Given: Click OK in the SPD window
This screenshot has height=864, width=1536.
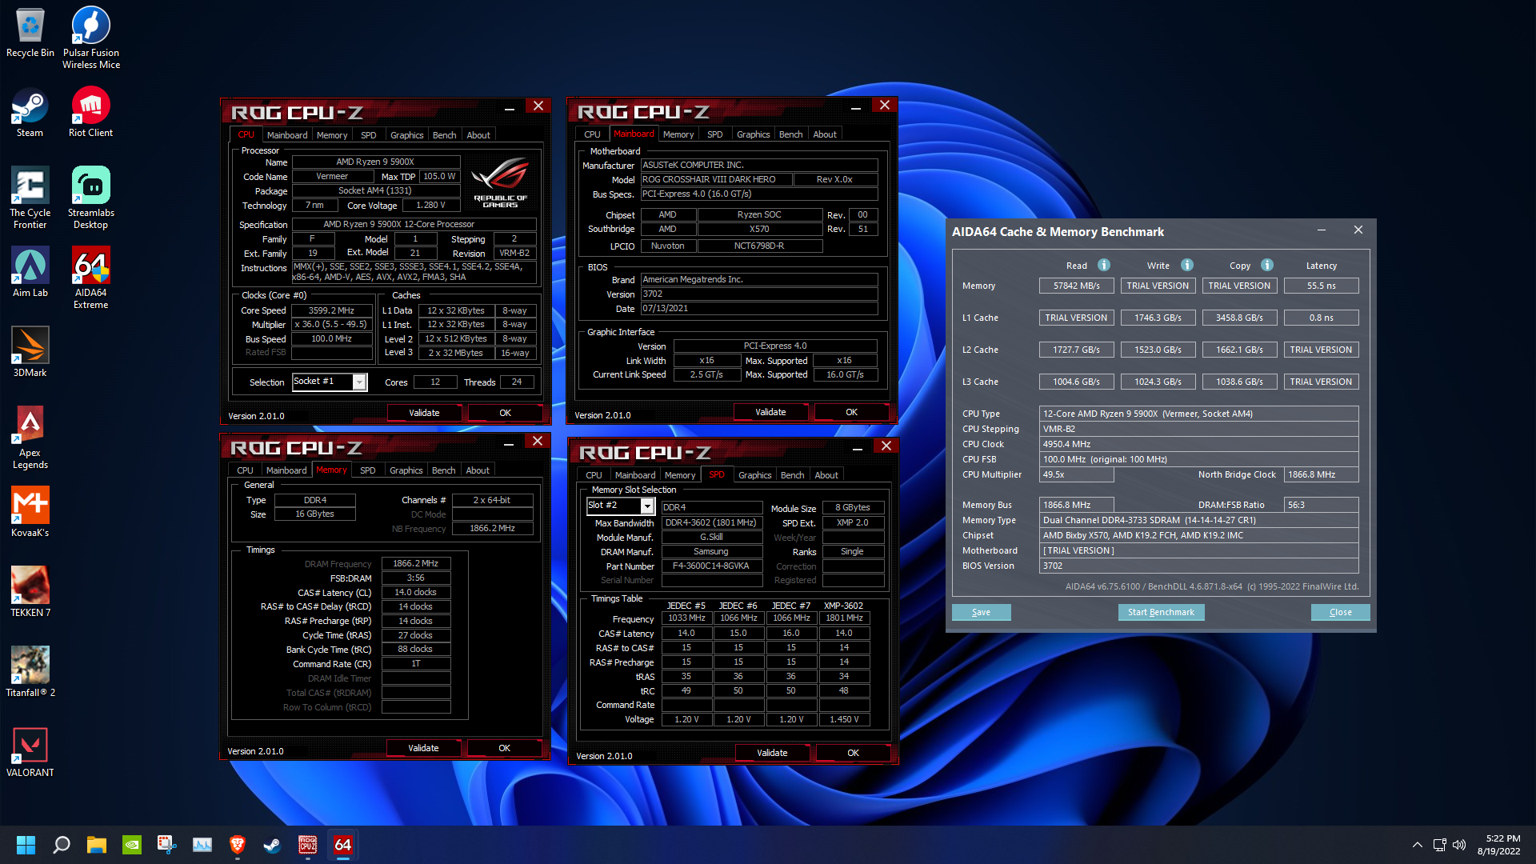Looking at the screenshot, I should click(853, 753).
